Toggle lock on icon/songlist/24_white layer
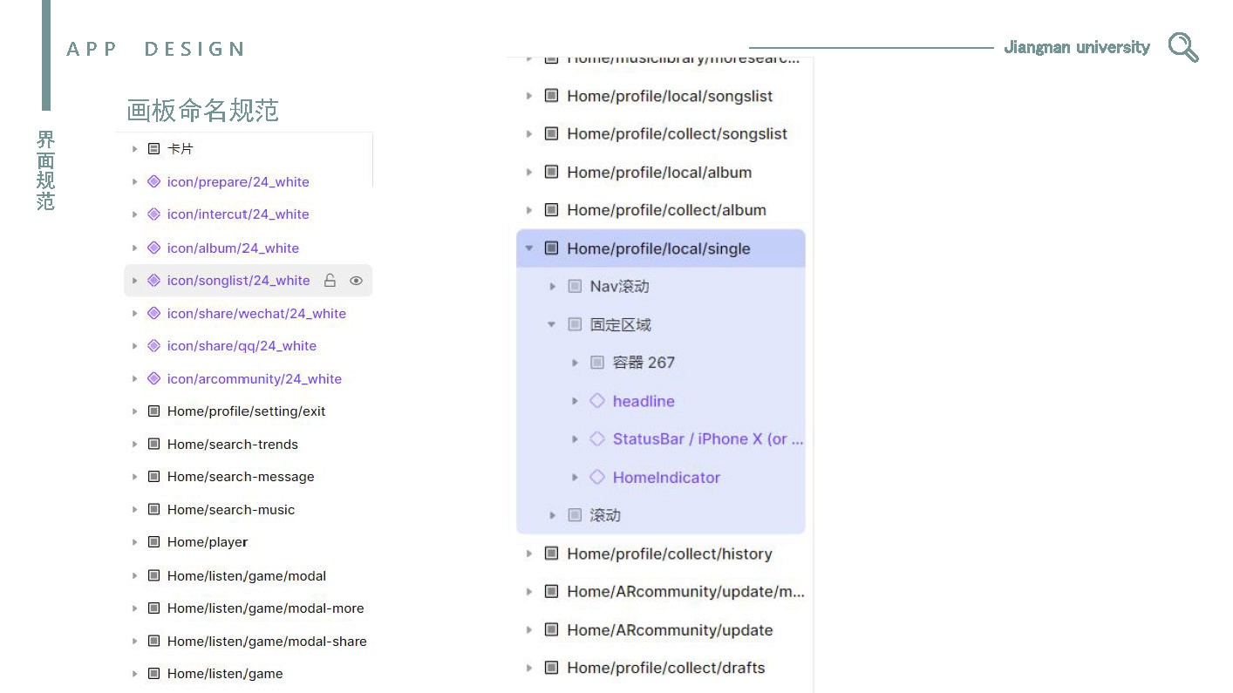This screenshot has height=693, width=1233. pyautogui.click(x=330, y=281)
